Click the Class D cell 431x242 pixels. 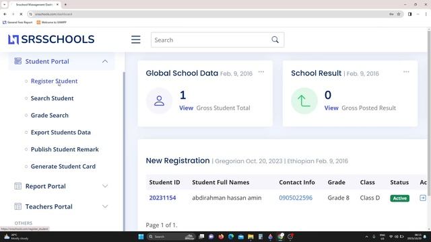tap(370, 198)
